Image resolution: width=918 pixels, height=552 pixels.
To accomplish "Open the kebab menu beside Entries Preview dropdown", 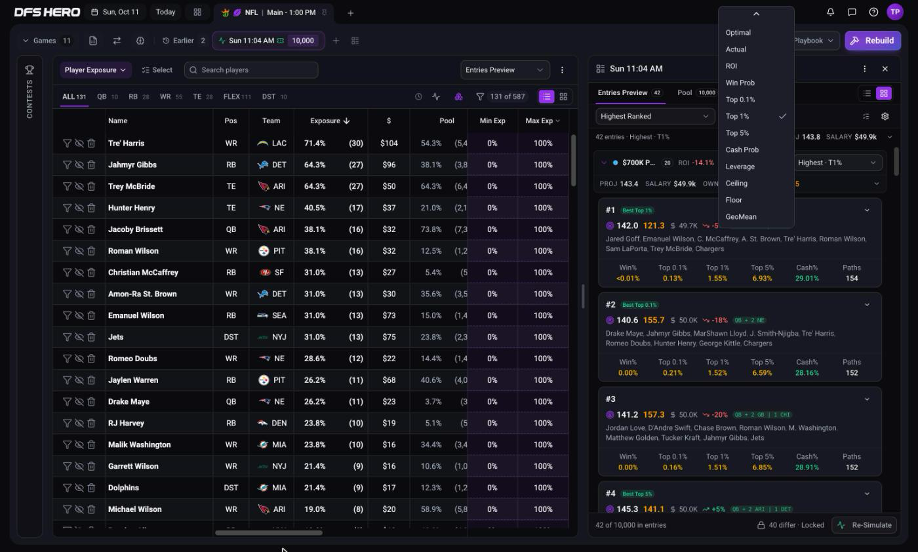I will (562, 69).
